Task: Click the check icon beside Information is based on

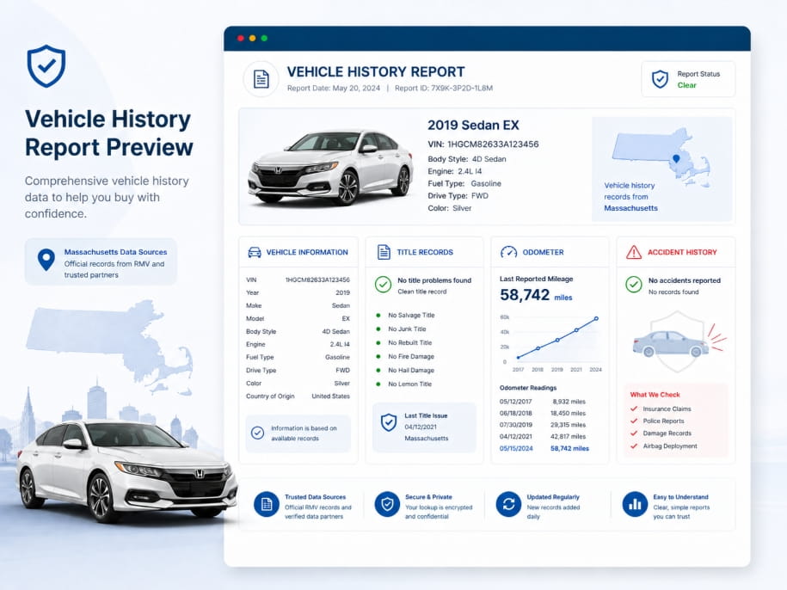Action: pos(257,433)
